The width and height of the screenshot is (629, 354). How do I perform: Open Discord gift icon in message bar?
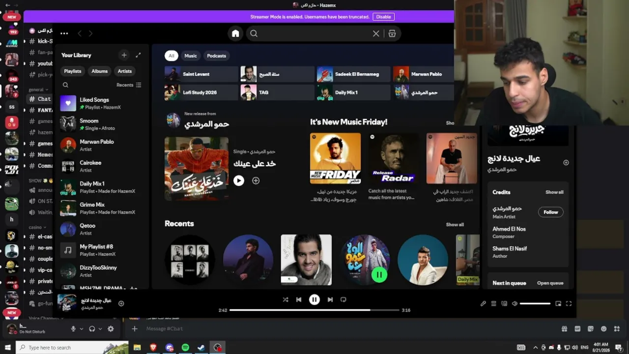[564, 329]
